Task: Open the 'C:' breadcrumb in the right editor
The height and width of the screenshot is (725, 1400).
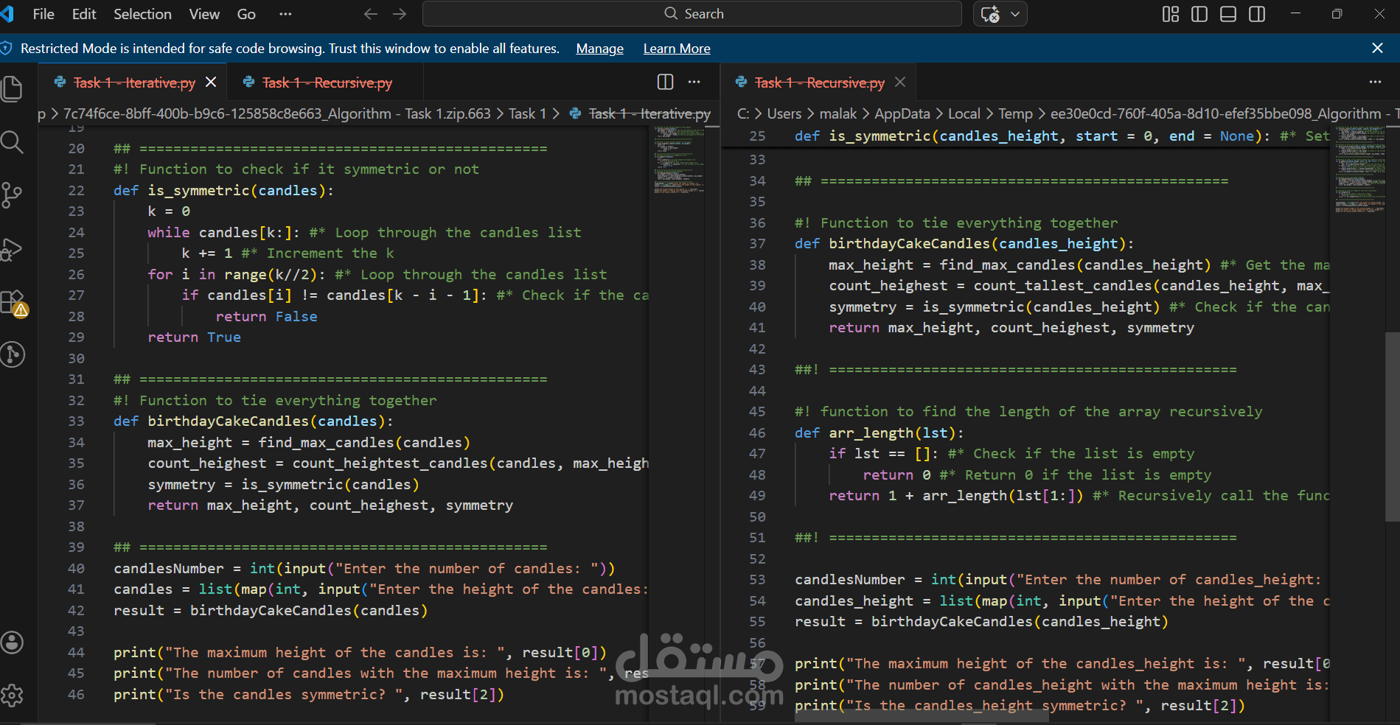Action: point(743,113)
